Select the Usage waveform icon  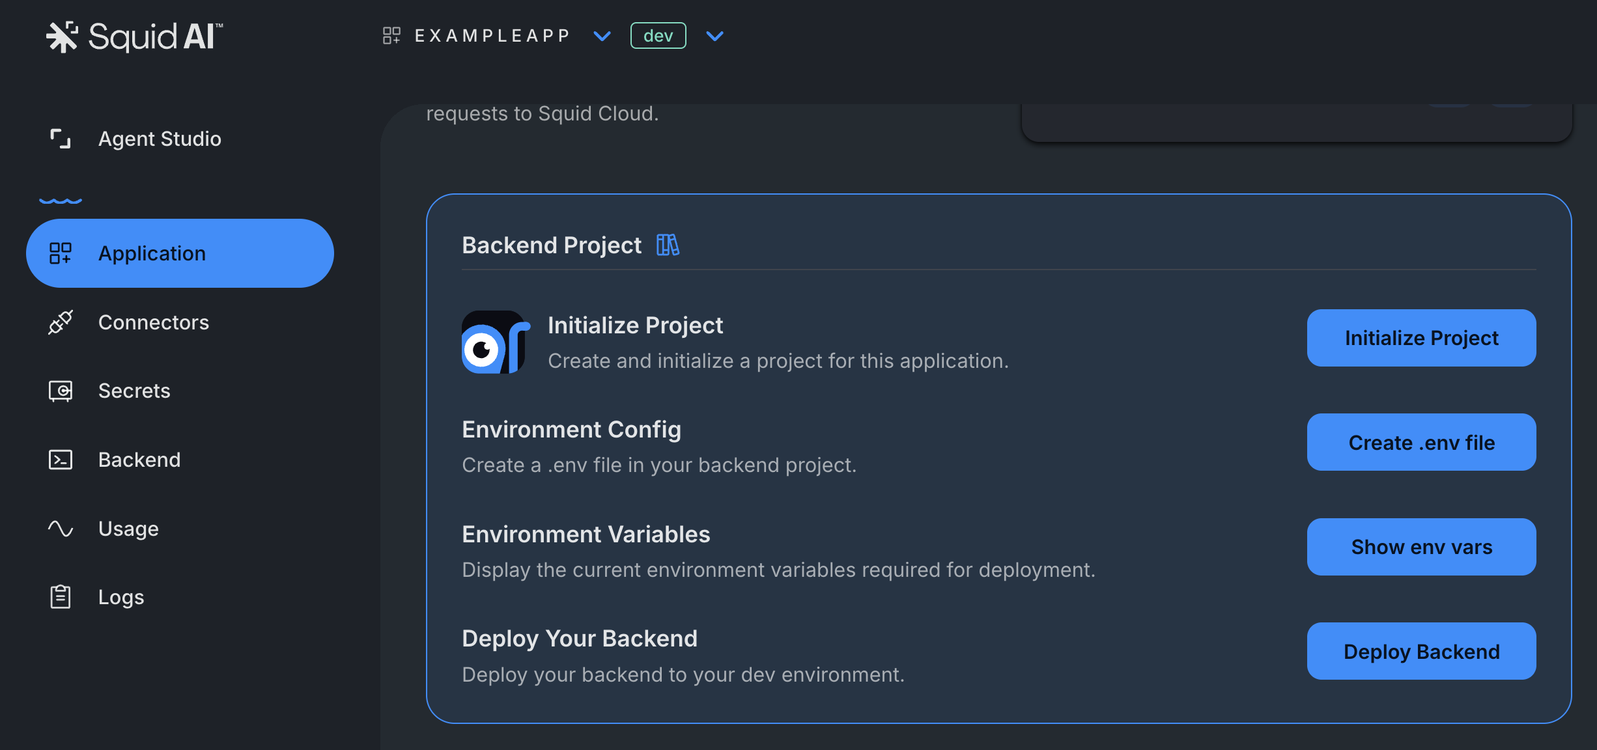coord(60,529)
